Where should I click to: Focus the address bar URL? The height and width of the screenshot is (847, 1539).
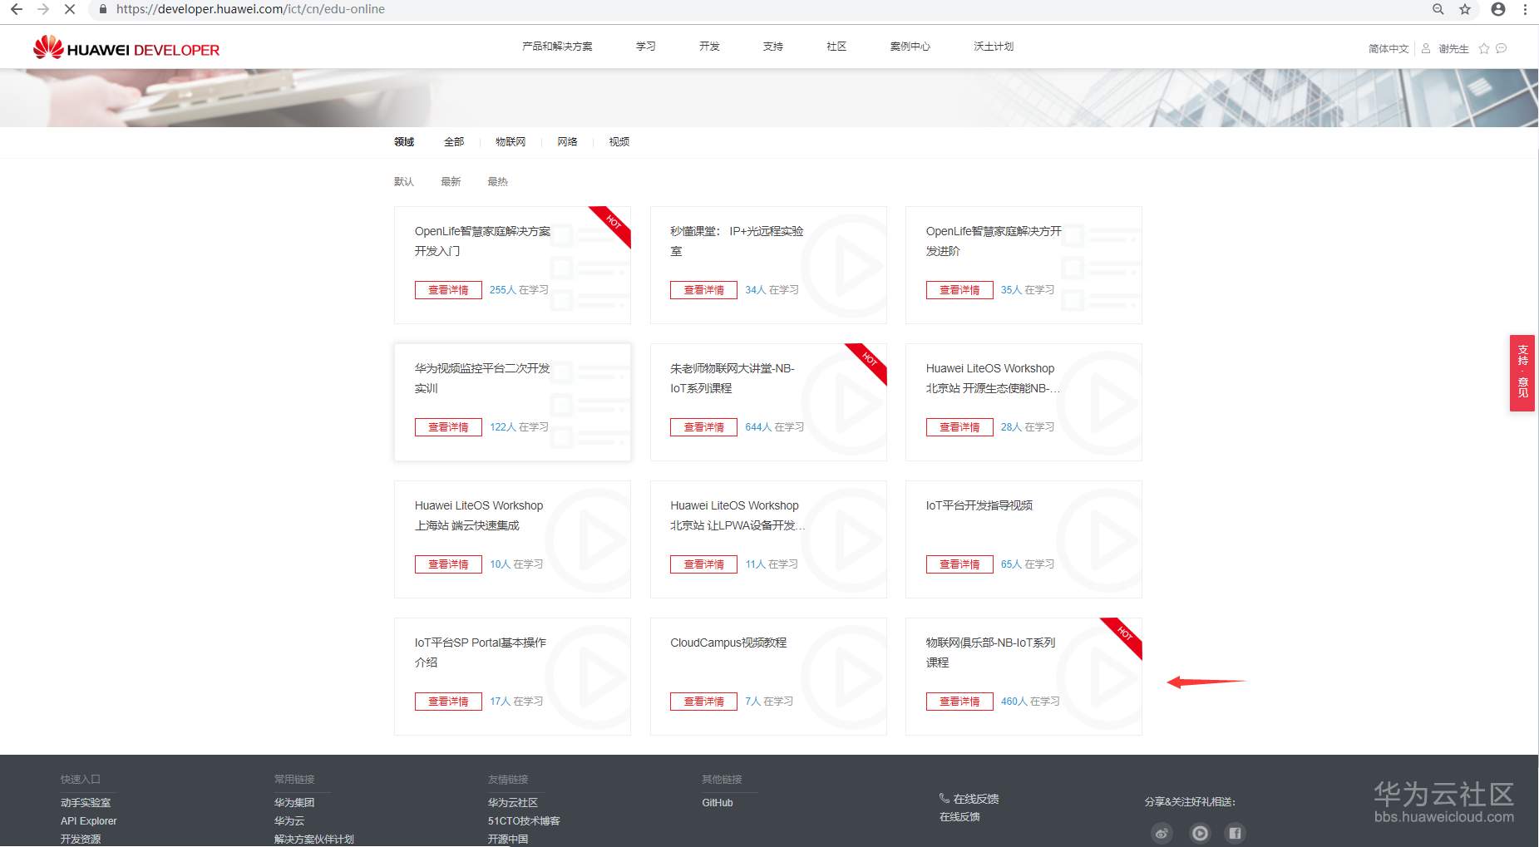(x=250, y=9)
